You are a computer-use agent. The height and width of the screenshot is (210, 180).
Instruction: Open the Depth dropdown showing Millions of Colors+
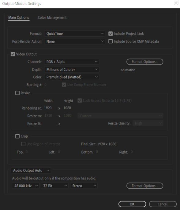[x=72, y=70]
